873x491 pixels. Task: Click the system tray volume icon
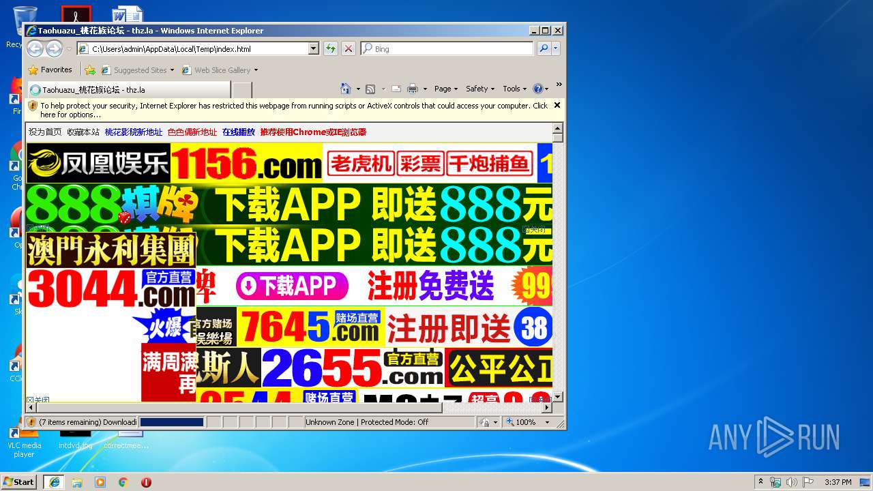(x=791, y=482)
